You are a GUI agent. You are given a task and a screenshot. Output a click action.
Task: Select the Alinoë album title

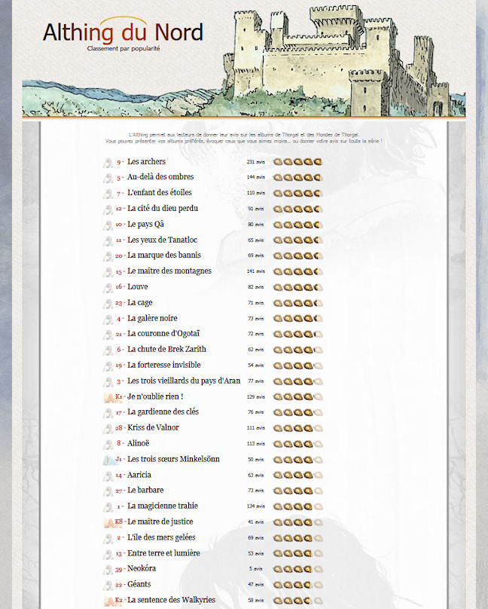tap(140, 444)
